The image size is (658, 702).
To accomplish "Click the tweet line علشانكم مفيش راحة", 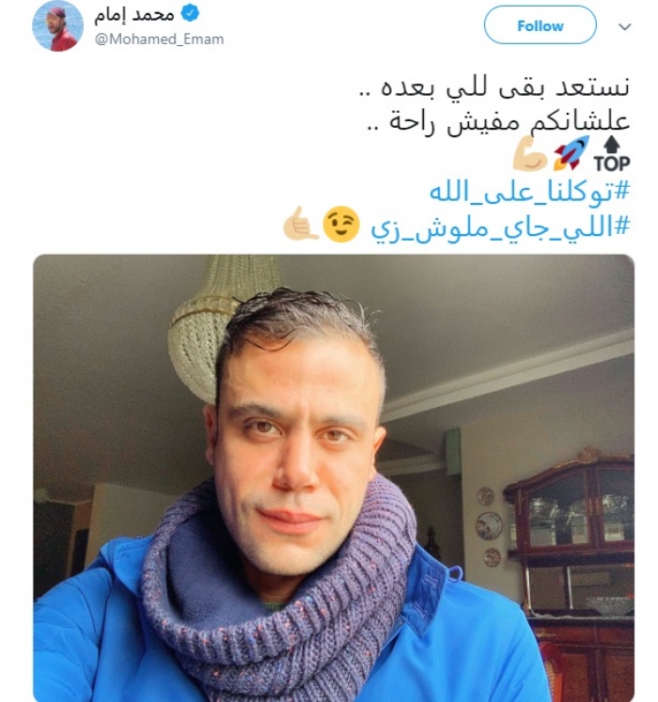I will (498, 121).
